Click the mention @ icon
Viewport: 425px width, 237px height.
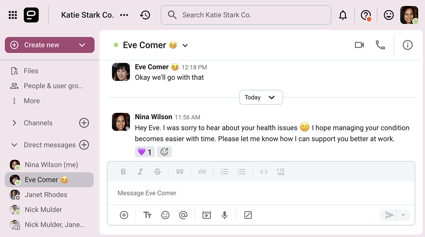click(x=183, y=215)
